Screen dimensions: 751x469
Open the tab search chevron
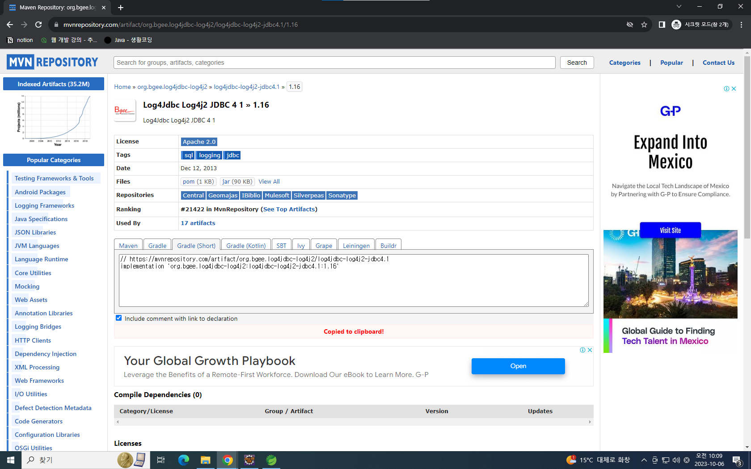coord(679,6)
